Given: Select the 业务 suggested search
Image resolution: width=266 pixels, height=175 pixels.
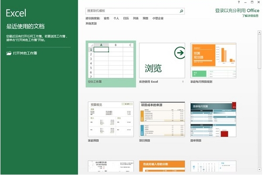Looking at the screenshot, I should pyautogui.click(x=106, y=18).
